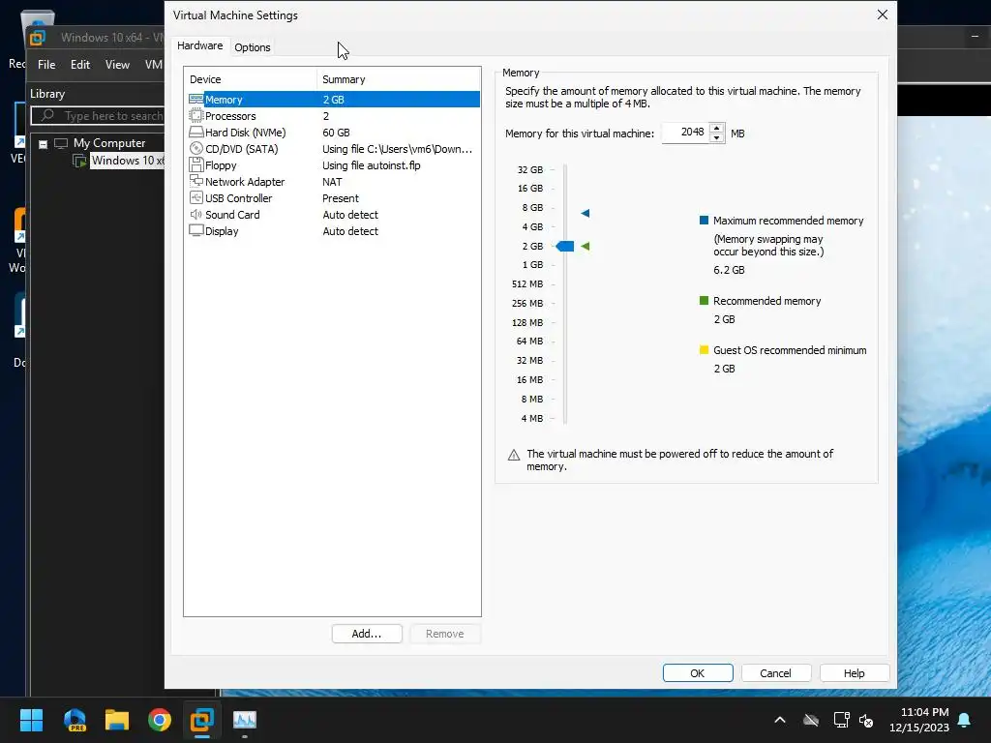Click the NAT network adapter summary
This screenshot has width=991, height=743.
(x=332, y=181)
